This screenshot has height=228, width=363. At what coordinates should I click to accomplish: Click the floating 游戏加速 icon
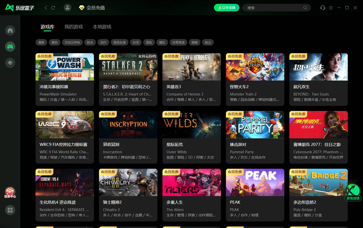(x=353, y=193)
